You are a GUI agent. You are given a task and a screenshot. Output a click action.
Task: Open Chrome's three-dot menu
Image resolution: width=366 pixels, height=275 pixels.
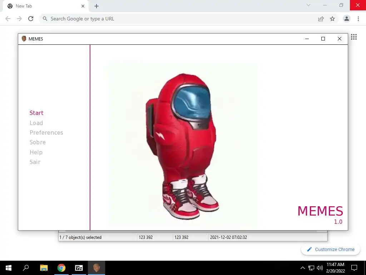tap(358, 19)
